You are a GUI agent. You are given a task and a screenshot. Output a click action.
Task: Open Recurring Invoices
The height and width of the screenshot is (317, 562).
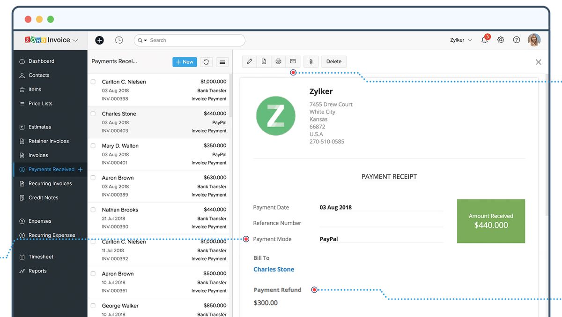pos(50,183)
